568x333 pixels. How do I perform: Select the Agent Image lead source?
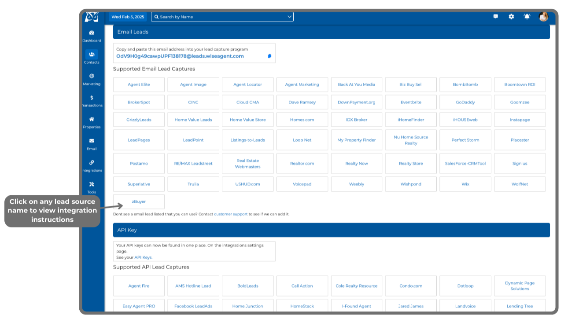coord(193,84)
